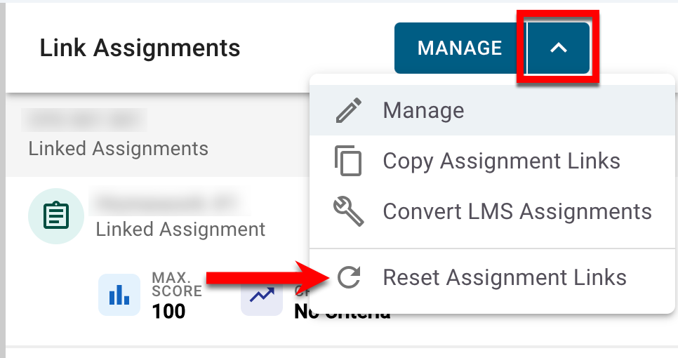Click the copy icon for Copy Assignment Links

348,161
